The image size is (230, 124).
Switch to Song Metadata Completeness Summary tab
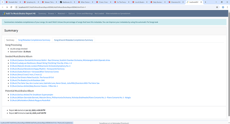34,40
